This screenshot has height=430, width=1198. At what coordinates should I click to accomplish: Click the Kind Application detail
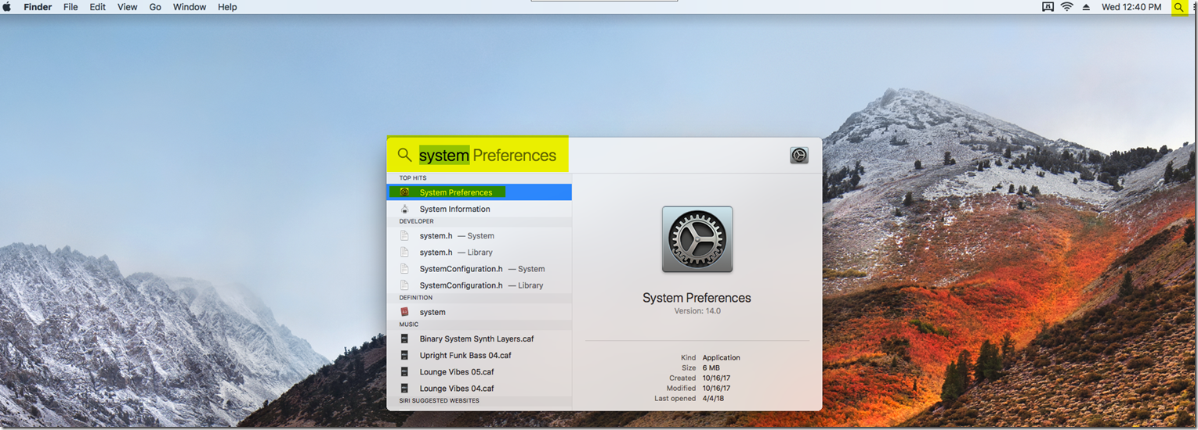click(x=710, y=357)
